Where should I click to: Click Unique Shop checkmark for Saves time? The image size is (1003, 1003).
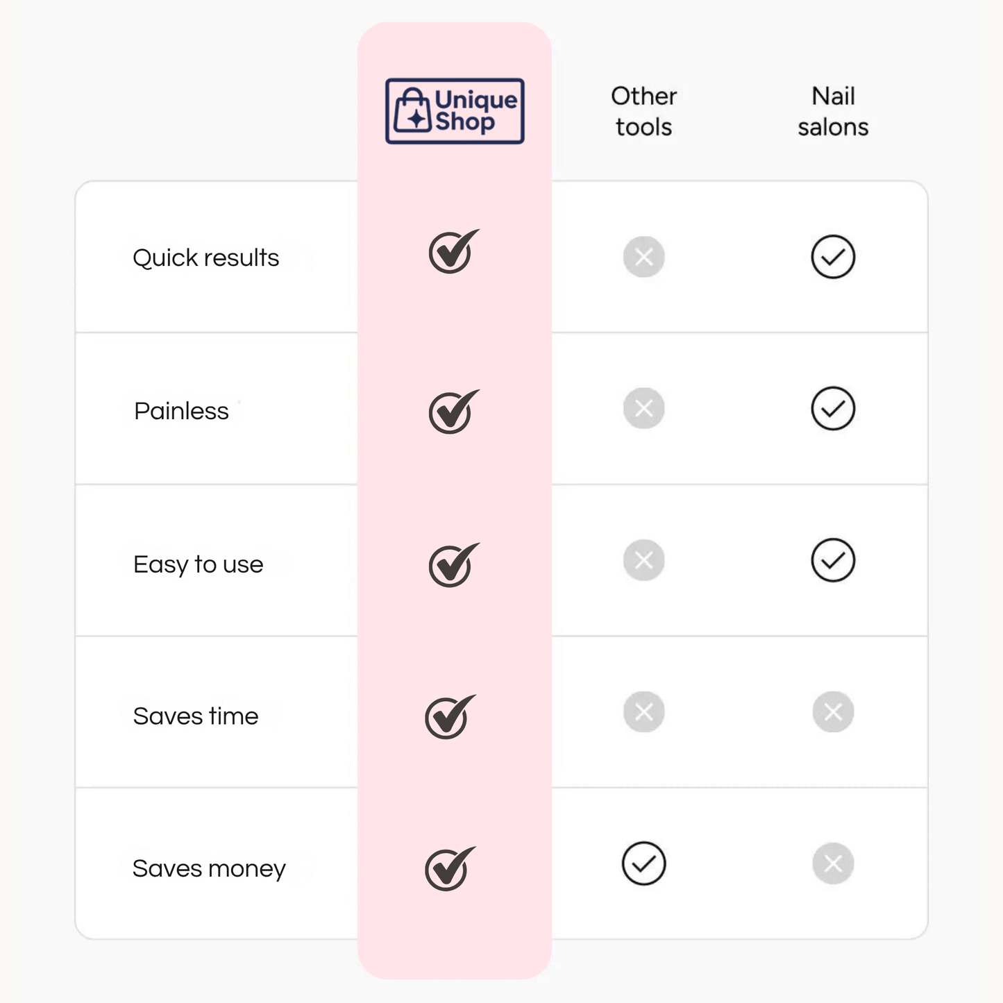(450, 717)
